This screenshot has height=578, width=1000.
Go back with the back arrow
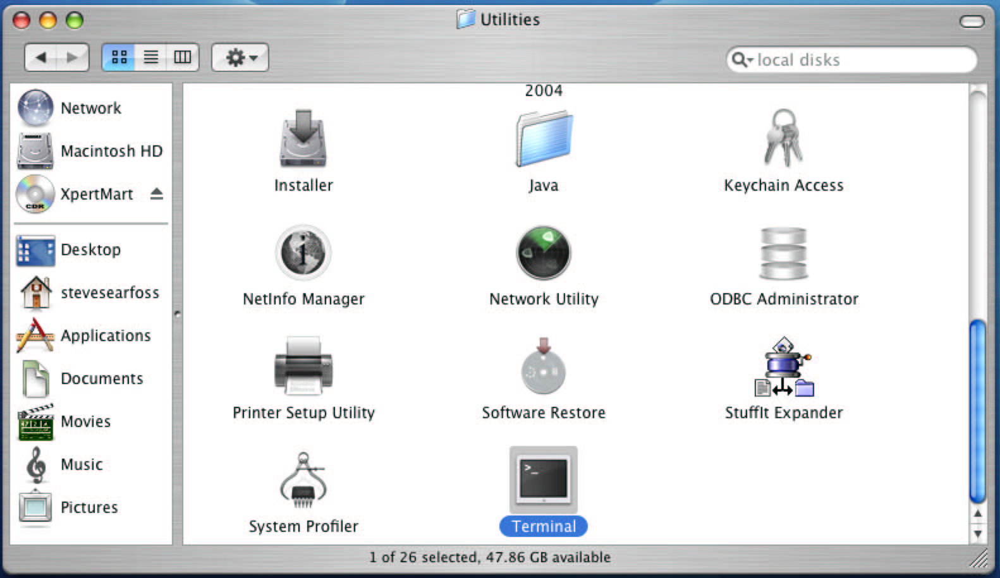(x=41, y=57)
